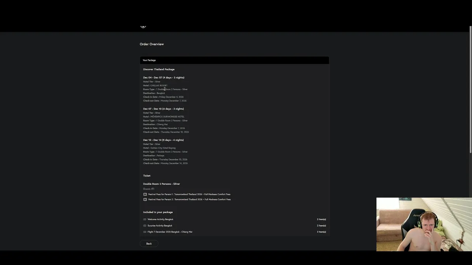Click the Dec 04 - Dec 07 stay heading
The height and width of the screenshot is (265, 472).
pos(163,78)
